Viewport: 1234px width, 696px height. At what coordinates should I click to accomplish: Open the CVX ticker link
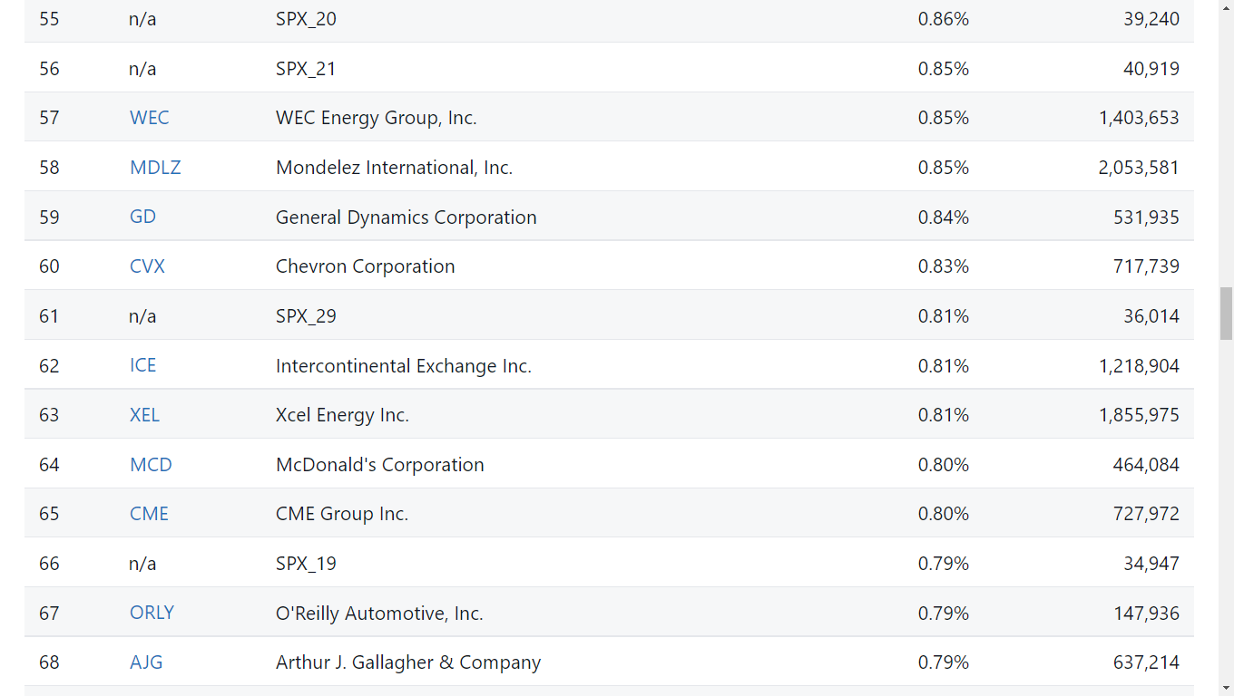click(x=147, y=266)
